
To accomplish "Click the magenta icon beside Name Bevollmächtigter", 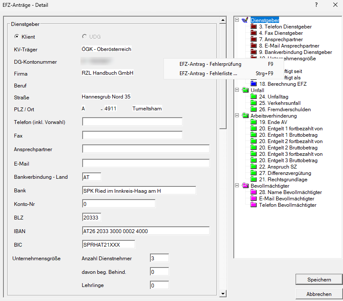I will tap(254, 192).
